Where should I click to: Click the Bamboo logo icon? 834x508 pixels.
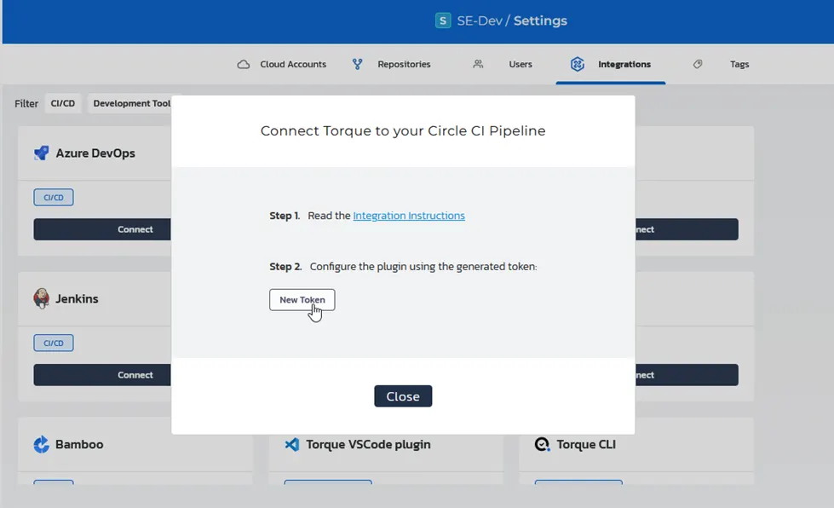point(43,444)
